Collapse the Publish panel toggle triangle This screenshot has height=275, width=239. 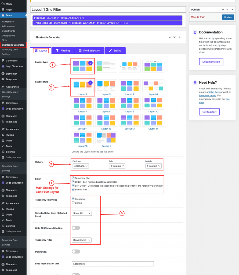pyautogui.click(x=233, y=9)
